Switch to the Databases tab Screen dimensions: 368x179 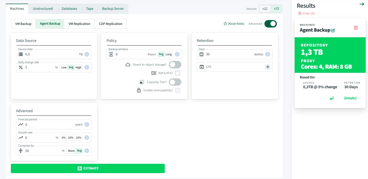(69, 8)
